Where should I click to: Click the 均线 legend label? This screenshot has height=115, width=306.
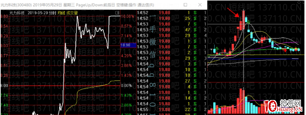61,13
